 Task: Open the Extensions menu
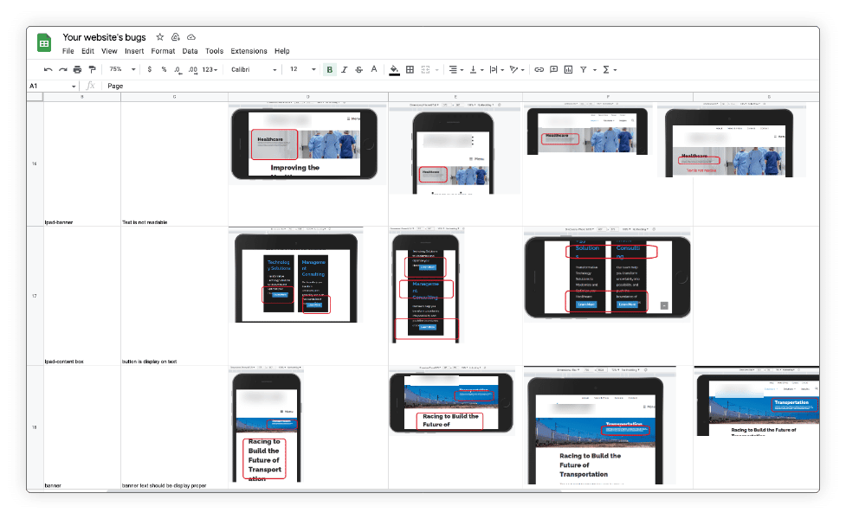pos(249,51)
